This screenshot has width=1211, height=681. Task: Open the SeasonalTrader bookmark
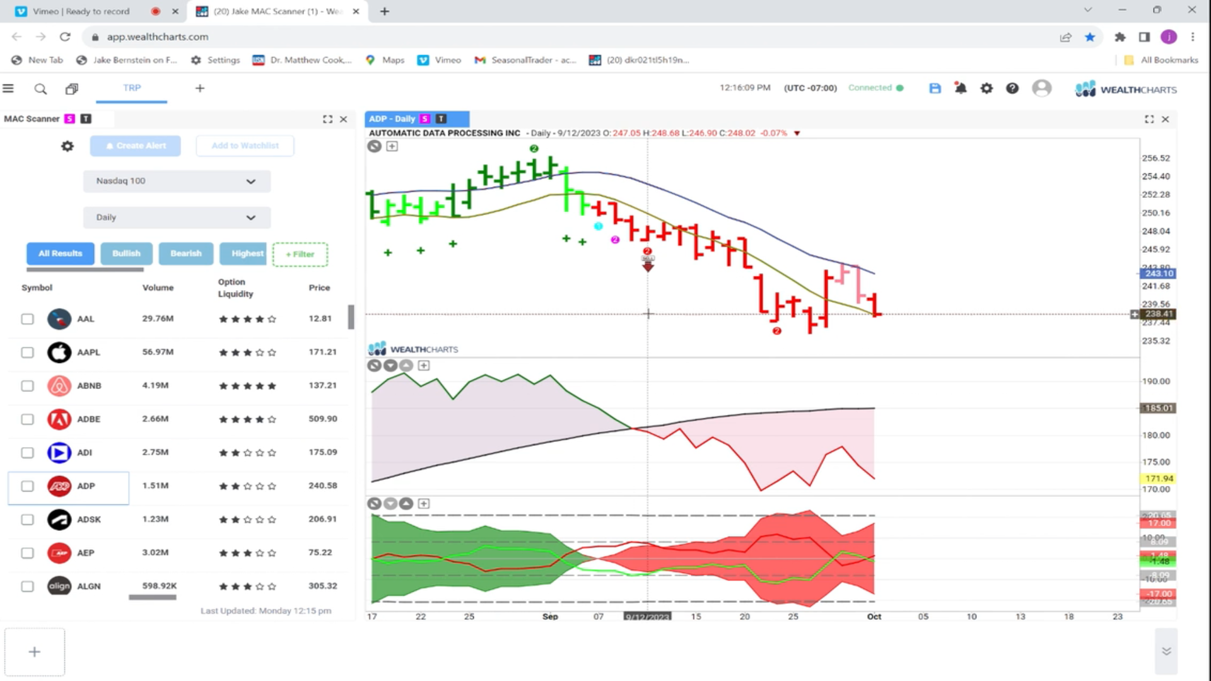525,60
